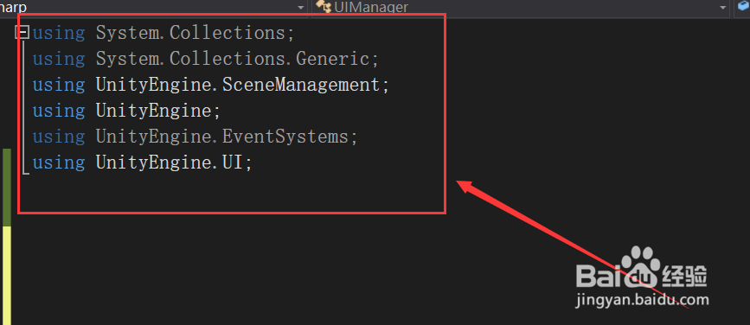The width and height of the screenshot is (750, 325).
Task: Click the 'harp' project name field
Action: click(x=152, y=7)
